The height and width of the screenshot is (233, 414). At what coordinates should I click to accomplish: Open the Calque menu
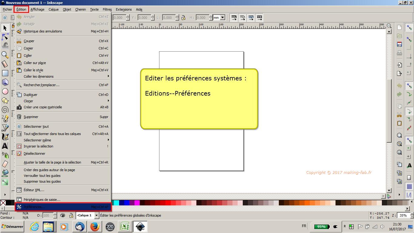[x=53, y=9]
